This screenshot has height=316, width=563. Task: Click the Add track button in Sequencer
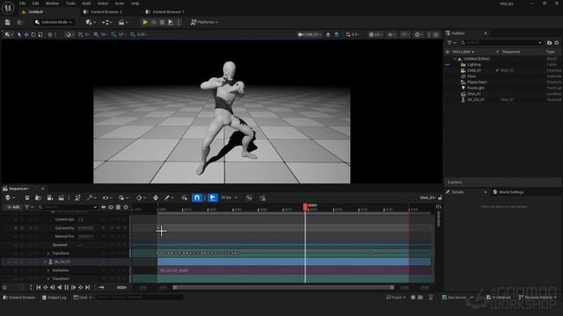click(x=13, y=207)
